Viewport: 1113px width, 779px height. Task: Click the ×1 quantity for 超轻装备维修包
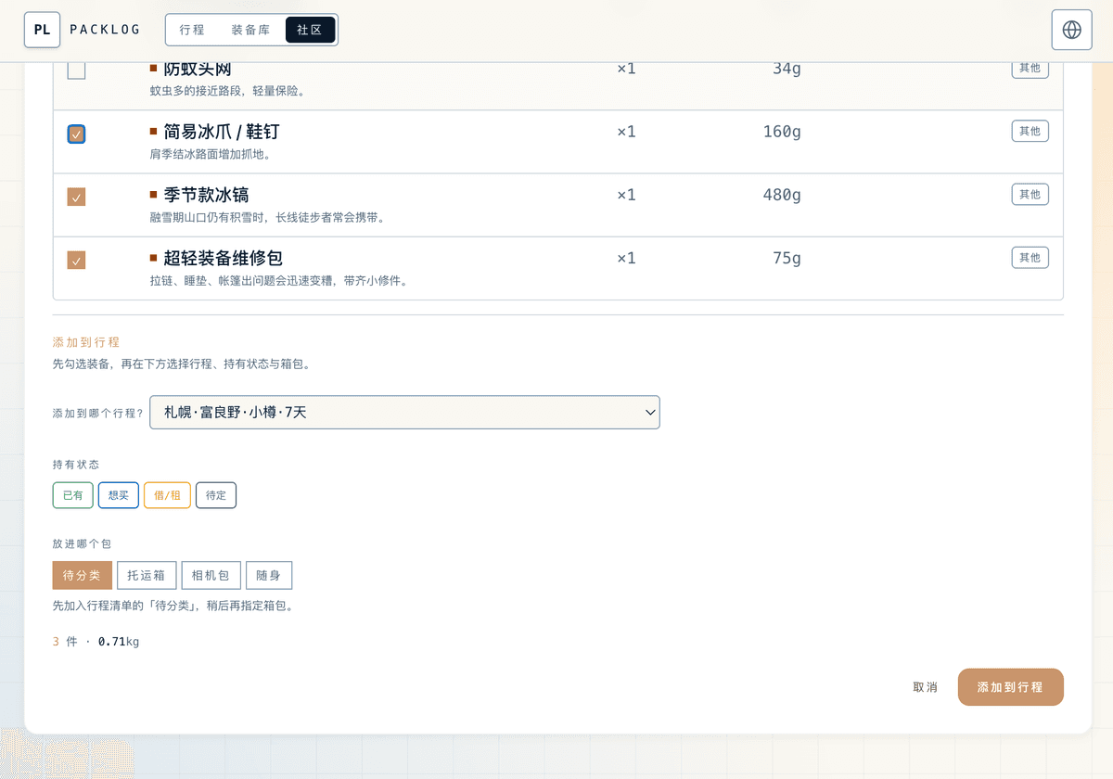coord(627,258)
